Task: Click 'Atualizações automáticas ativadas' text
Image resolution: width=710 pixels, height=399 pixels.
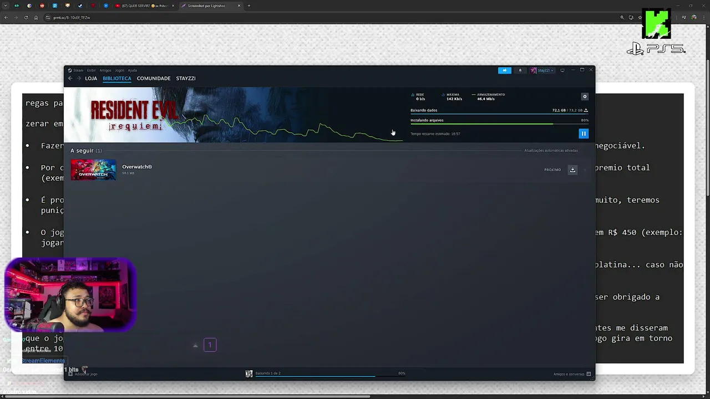Action: point(551,151)
